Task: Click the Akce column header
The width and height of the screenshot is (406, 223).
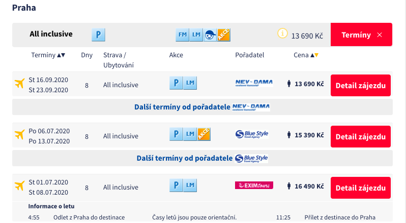Action: tap(176, 55)
